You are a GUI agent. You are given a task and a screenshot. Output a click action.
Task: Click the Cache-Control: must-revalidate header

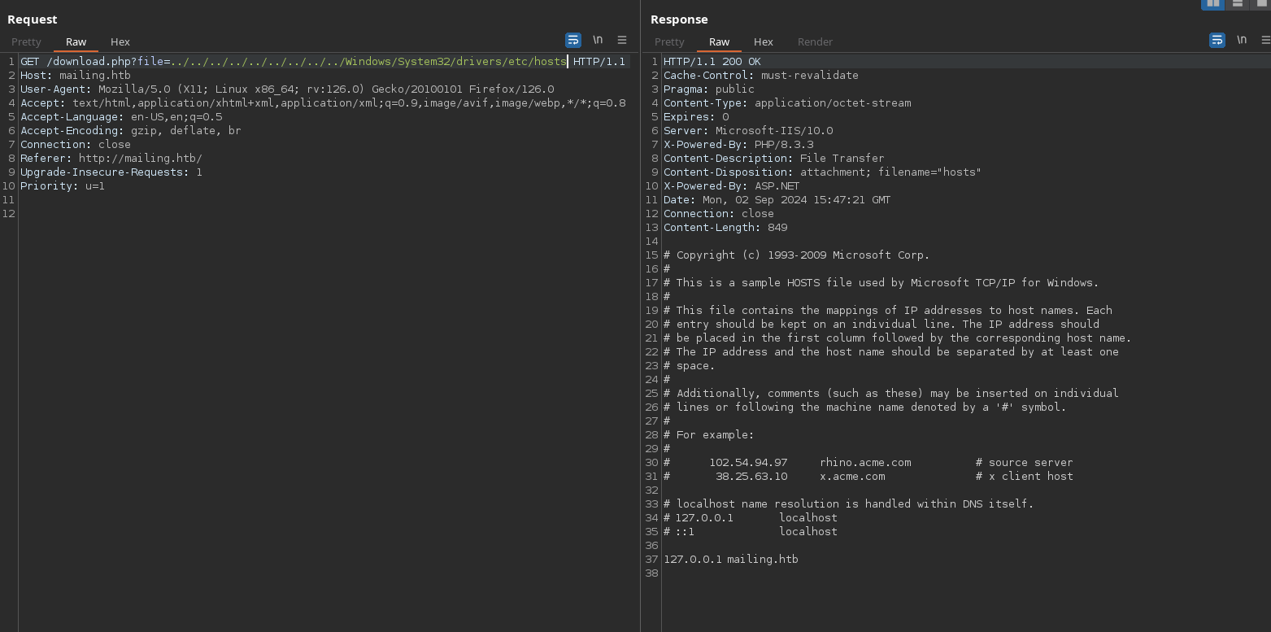(x=761, y=76)
